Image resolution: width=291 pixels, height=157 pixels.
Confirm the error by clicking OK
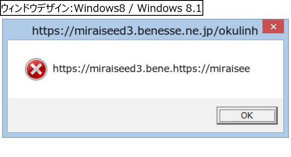pyautogui.click(x=247, y=115)
